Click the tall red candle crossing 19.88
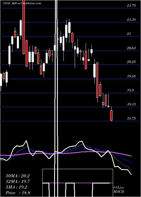This screenshot has width=141, height=197. [97, 80]
